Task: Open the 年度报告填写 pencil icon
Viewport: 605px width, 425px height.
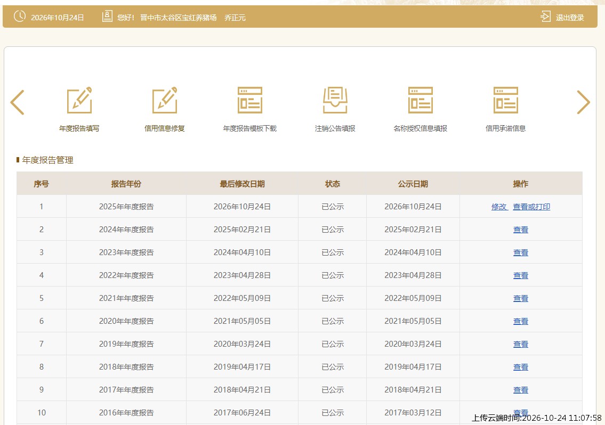Action: (x=79, y=100)
